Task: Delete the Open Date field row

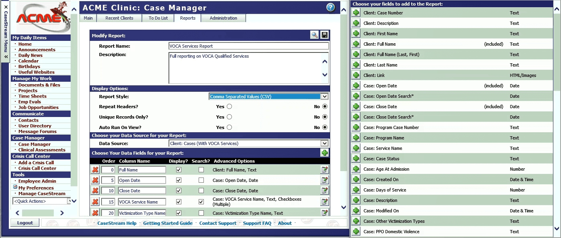Action: 95,180
